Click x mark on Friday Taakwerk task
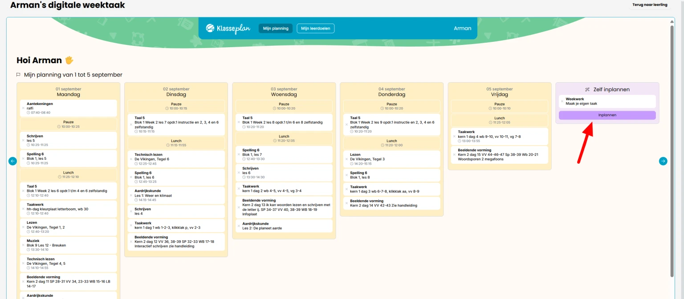Screen dimensions: 684x299 click(454, 137)
